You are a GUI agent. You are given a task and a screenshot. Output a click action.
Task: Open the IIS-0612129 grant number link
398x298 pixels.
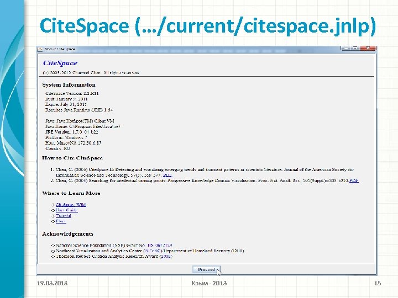click(160, 245)
